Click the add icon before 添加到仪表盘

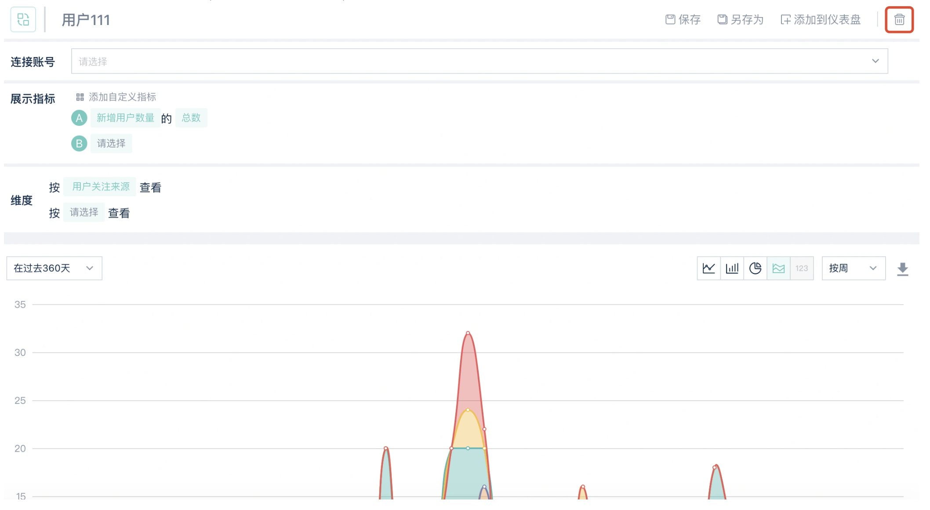click(785, 20)
